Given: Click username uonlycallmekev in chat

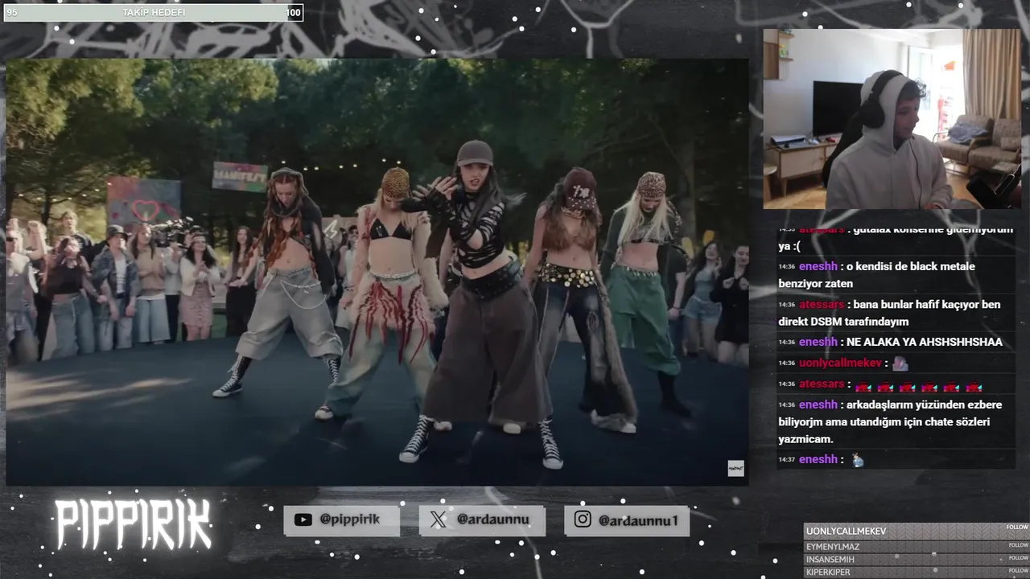Looking at the screenshot, I should [x=840, y=363].
